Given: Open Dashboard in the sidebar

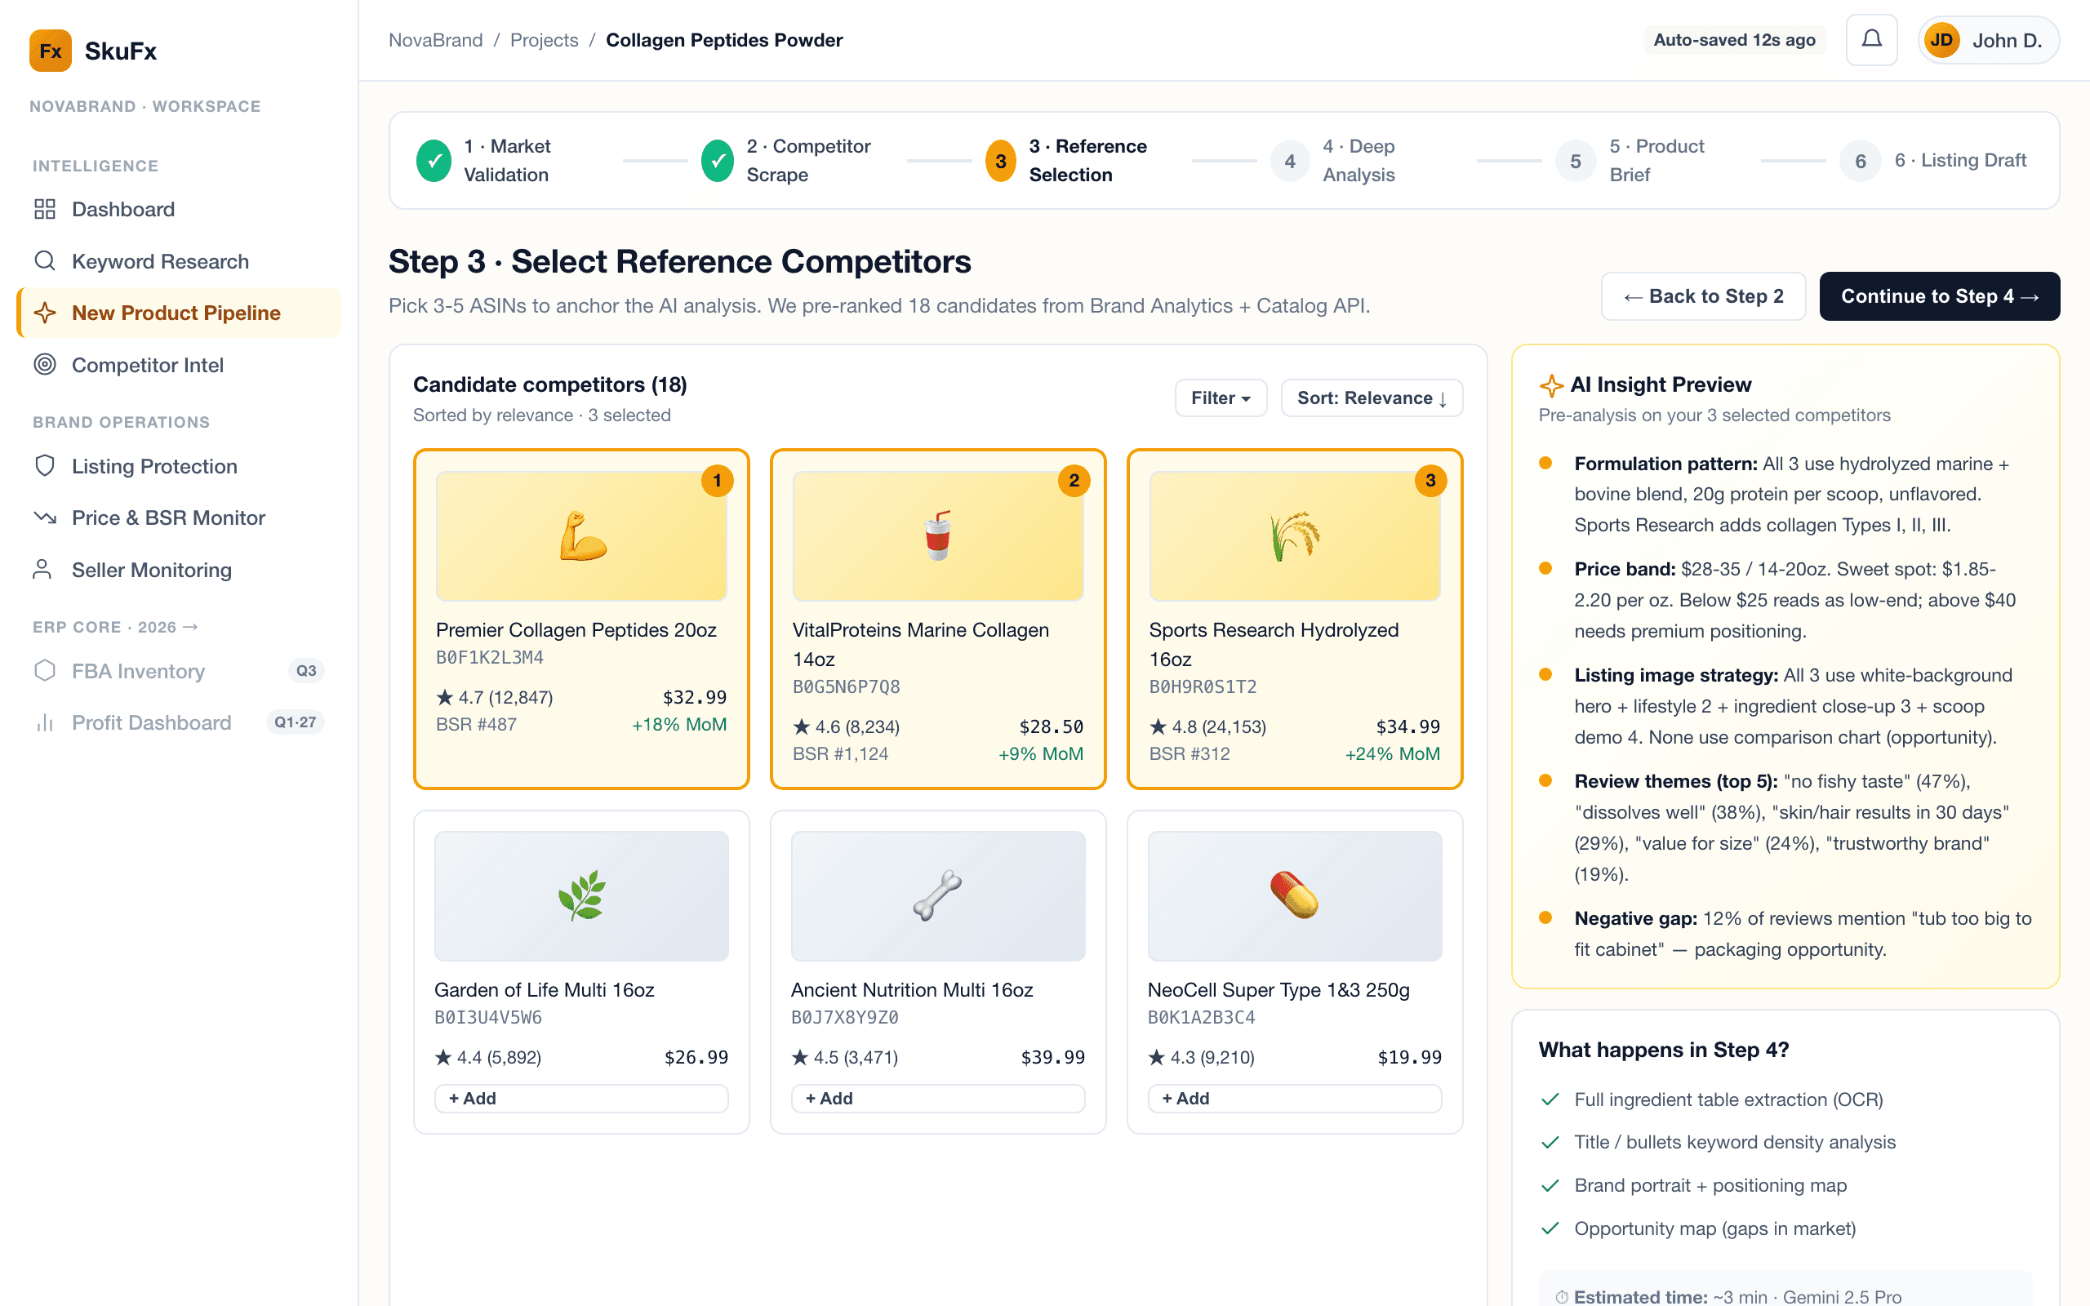Looking at the screenshot, I should pos(179,209).
